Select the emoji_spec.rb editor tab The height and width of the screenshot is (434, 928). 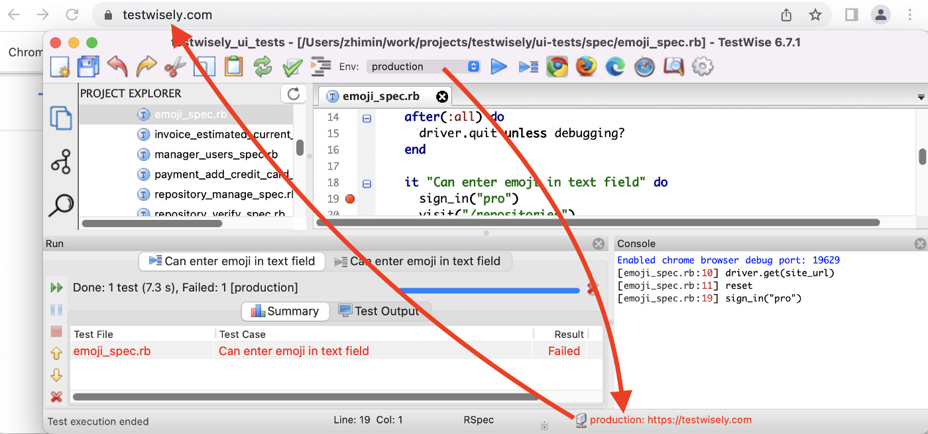point(381,97)
